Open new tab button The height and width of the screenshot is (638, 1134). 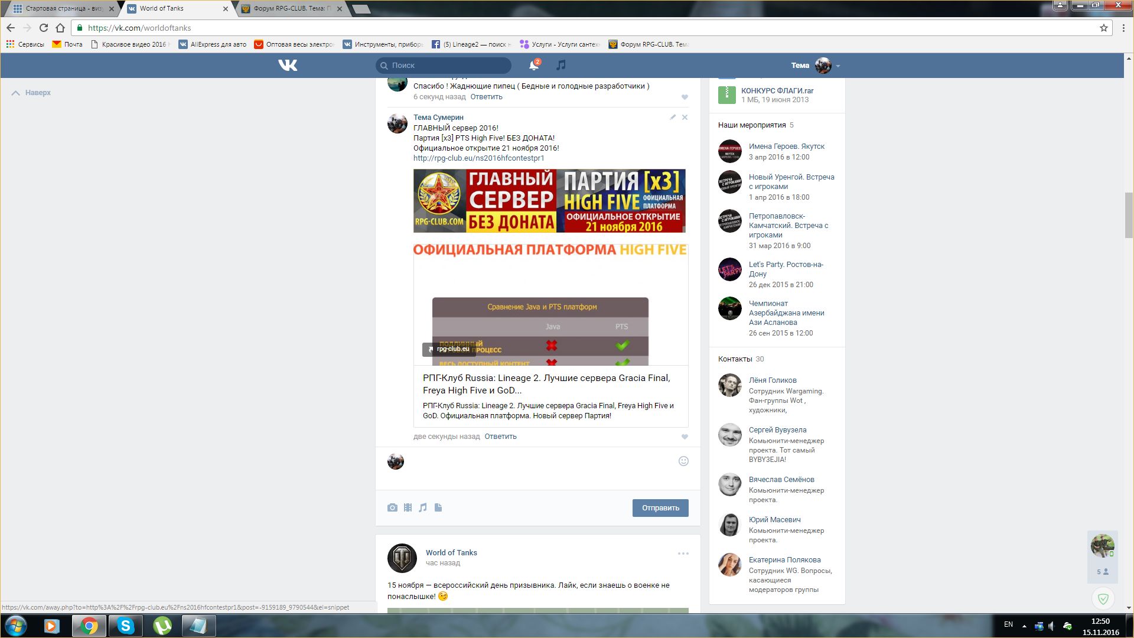pos(361,9)
